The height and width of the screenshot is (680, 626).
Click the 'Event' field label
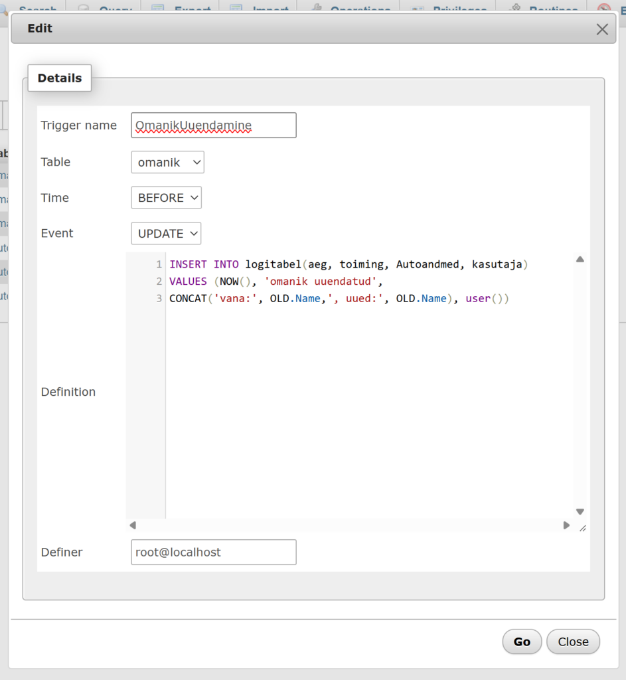pos(57,233)
